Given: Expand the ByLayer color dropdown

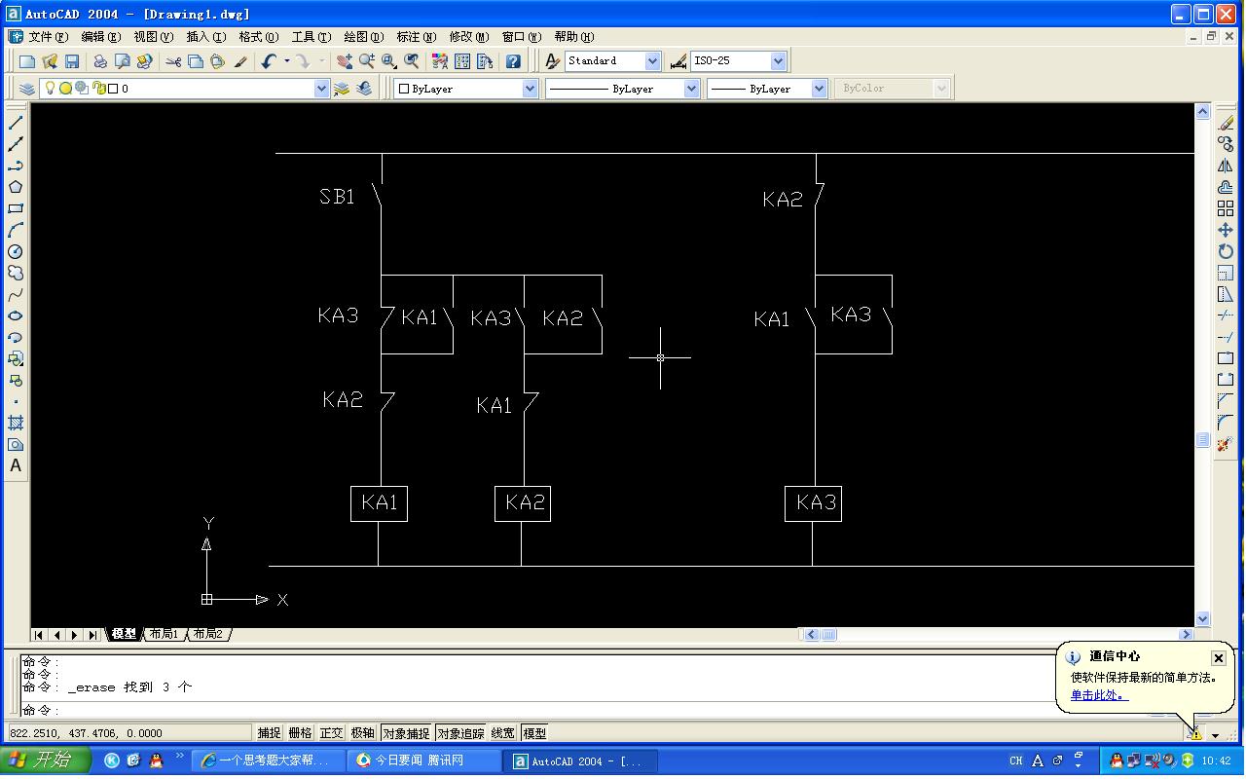Looking at the screenshot, I should (x=530, y=89).
